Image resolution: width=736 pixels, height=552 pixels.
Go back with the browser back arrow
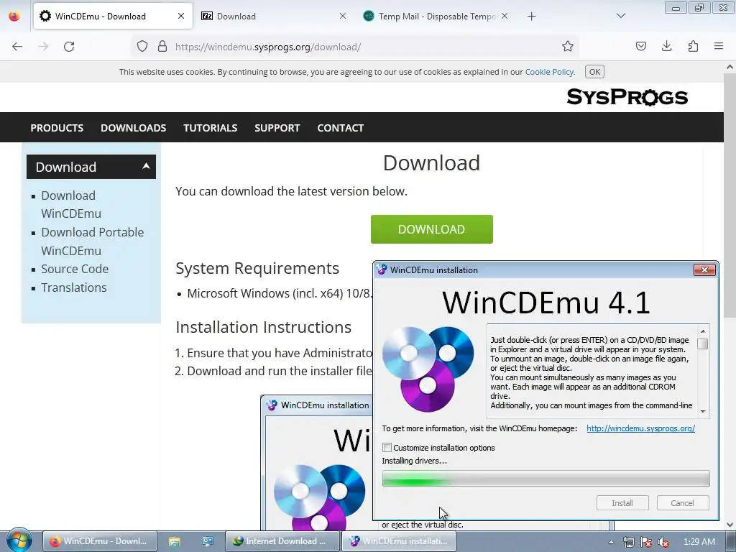coord(17,47)
